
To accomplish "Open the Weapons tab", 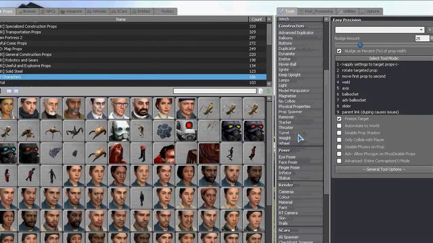I will pos(72,11).
